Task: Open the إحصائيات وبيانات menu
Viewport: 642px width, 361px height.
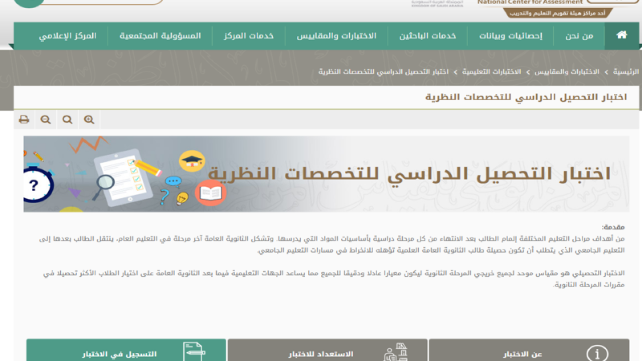Action: (510, 36)
